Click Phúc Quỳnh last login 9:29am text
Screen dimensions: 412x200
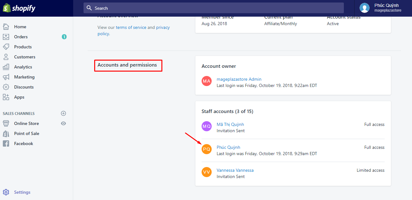pyautogui.click(x=267, y=154)
